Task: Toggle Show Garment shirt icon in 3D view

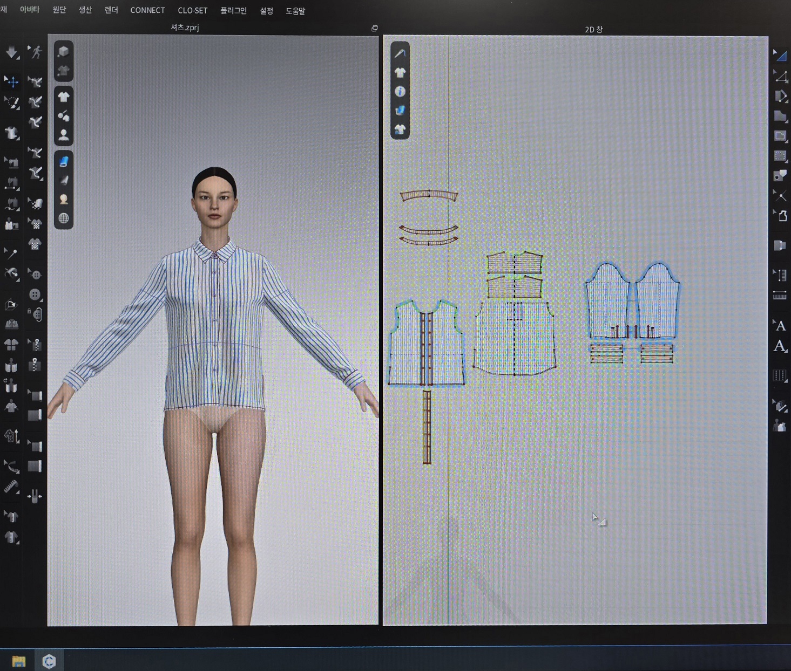Action: (x=64, y=97)
